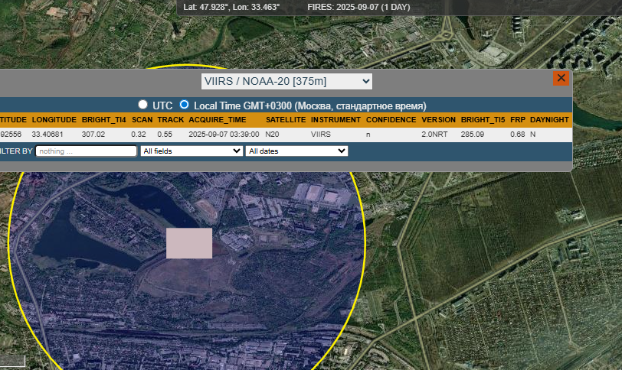622x370 pixels.
Task: Expand the All fields filter dropdown
Action: [x=192, y=151]
